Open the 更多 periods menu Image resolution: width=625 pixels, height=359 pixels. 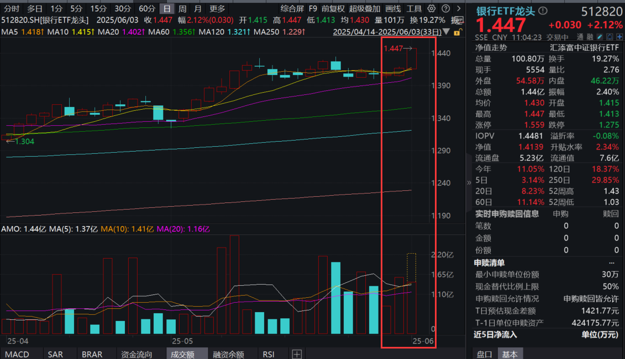217,8
